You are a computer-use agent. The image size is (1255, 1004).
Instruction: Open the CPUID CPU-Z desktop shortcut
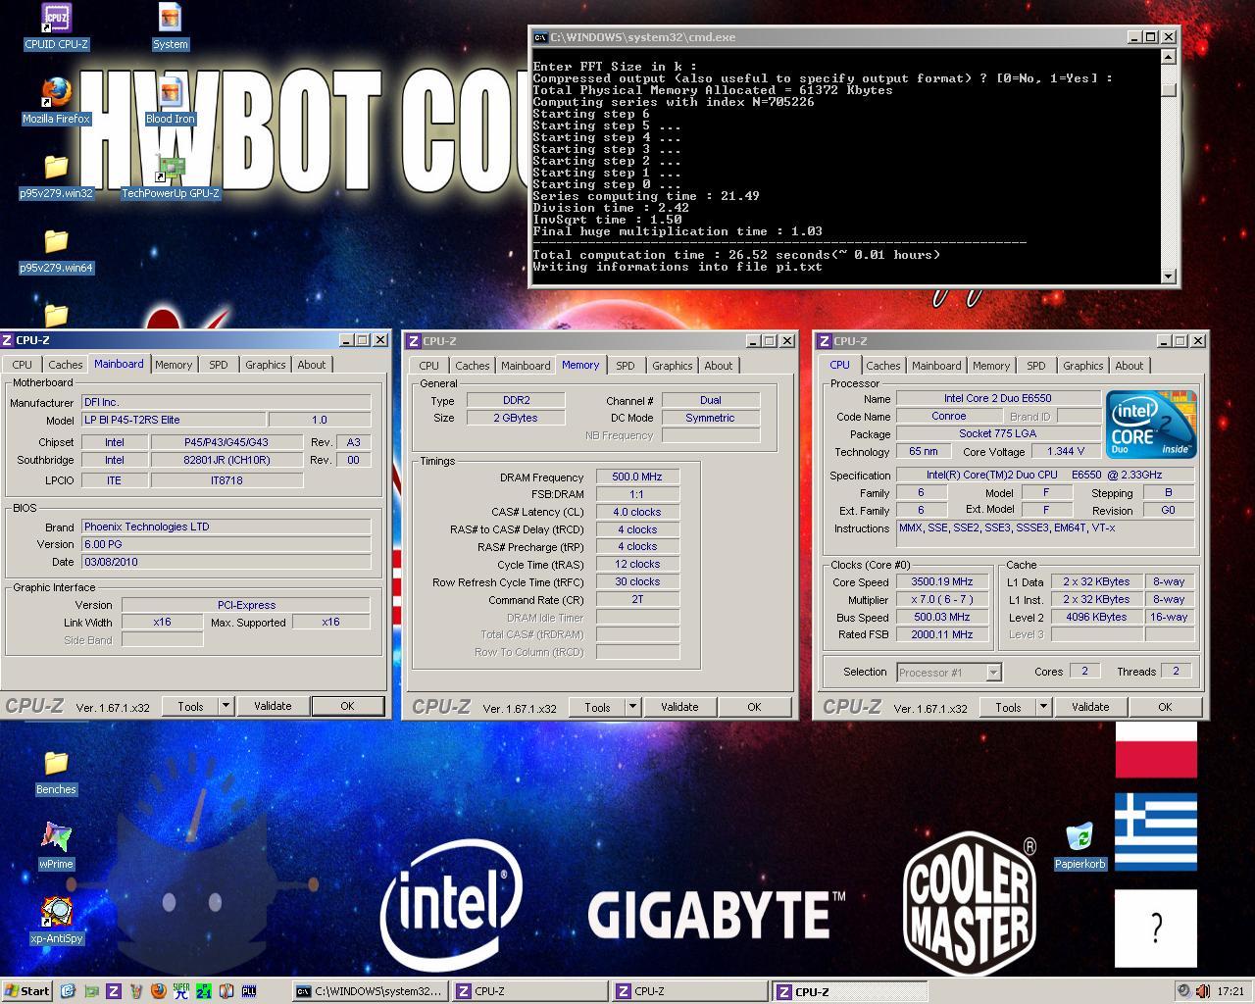tap(56, 25)
